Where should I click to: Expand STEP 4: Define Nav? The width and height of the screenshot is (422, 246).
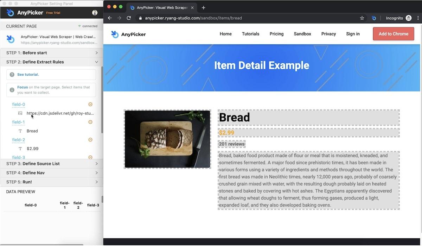(x=52, y=173)
